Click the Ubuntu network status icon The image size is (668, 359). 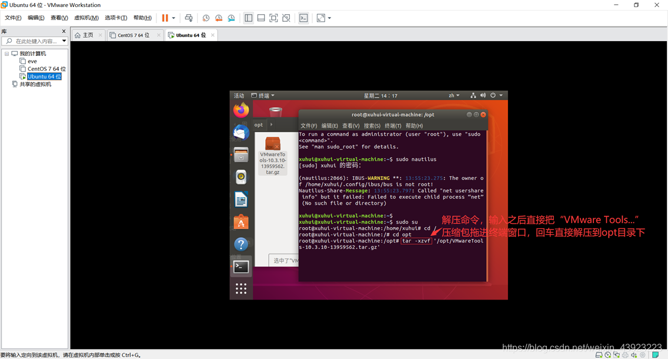tap(473, 95)
